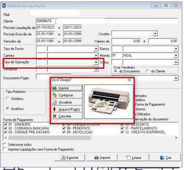Click the printer icon next to Imprimir in the dialog
This screenshot has width=184, height=170.
point(54,88)
